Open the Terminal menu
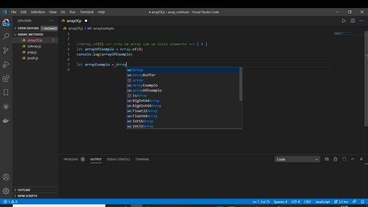The height and width of the screenshot is (207, 368). [x=87, y=12]
